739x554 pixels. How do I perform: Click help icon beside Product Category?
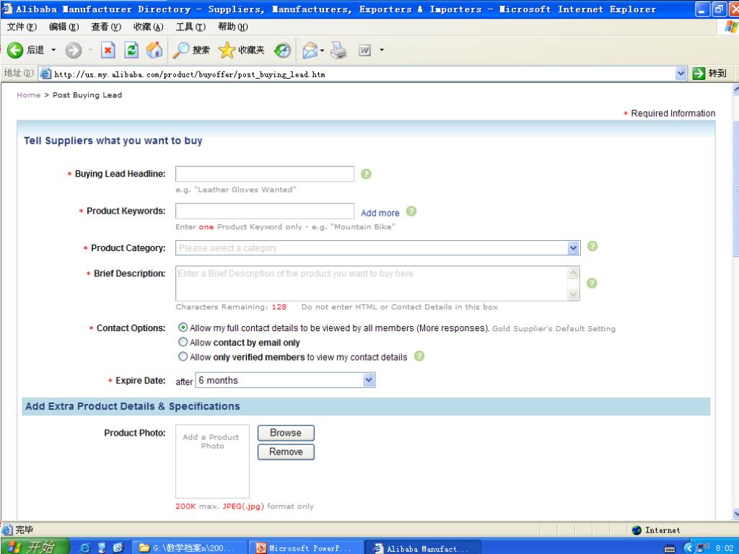592,246
